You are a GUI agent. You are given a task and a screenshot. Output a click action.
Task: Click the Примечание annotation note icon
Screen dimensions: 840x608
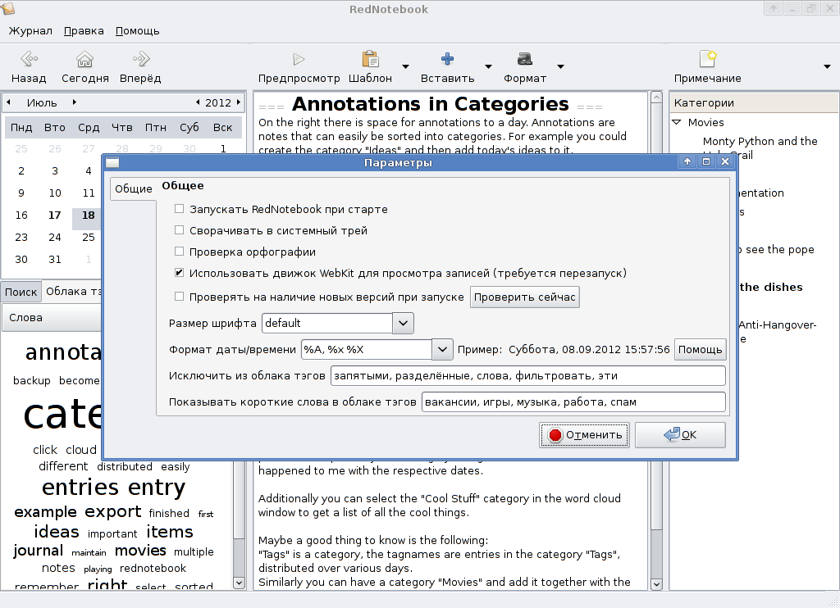point(708,59)
